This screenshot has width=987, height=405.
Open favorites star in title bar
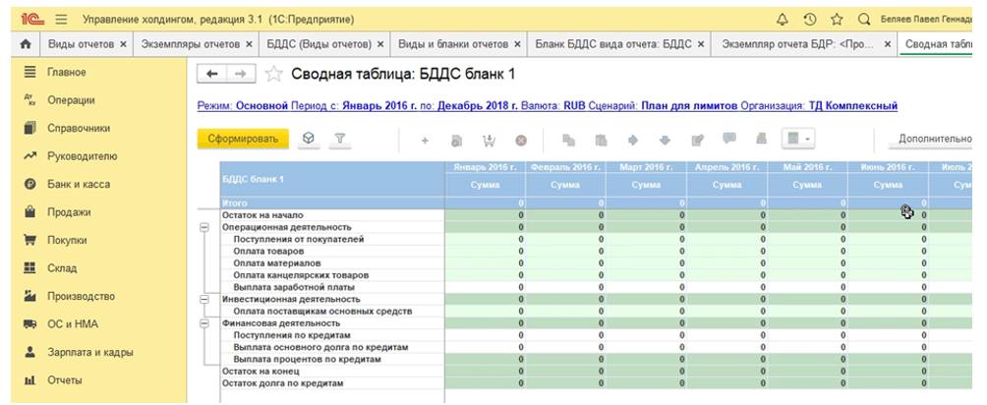[x=837, y=20]
